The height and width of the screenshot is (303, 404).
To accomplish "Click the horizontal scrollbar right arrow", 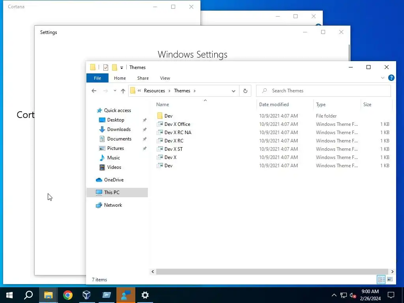I will pyautogui.click(x=392, y=271).
